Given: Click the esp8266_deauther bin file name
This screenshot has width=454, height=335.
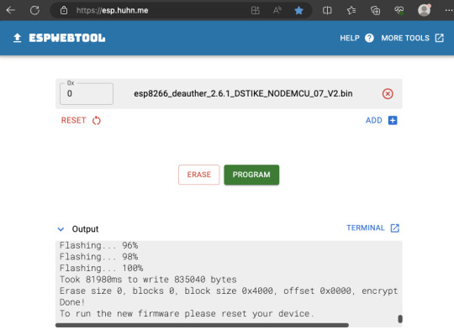Looking at the screenshot, I should pos(243,94).
